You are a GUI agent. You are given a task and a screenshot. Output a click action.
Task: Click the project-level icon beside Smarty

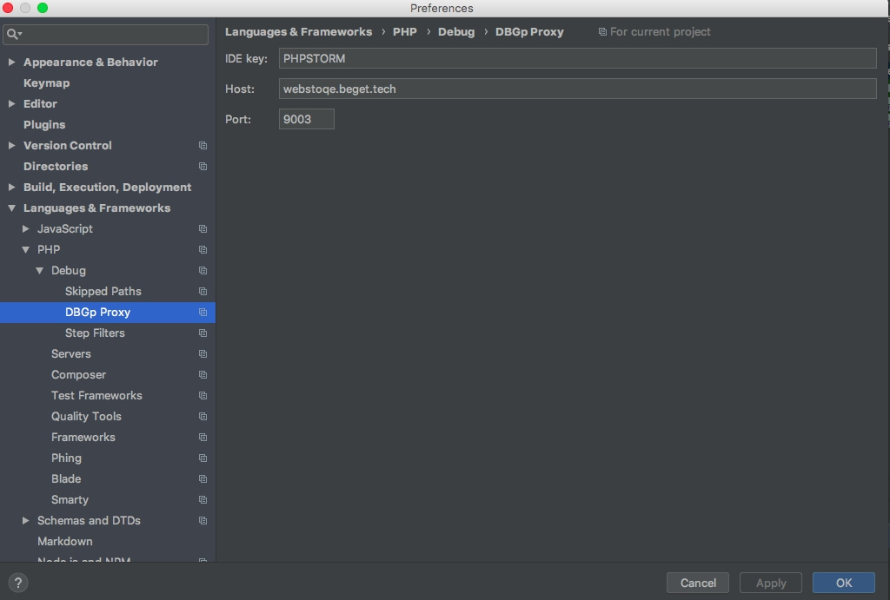203,499
